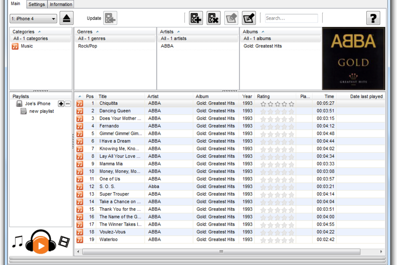
Task: Select All - 1 albums row
Action: pos(281,39)
